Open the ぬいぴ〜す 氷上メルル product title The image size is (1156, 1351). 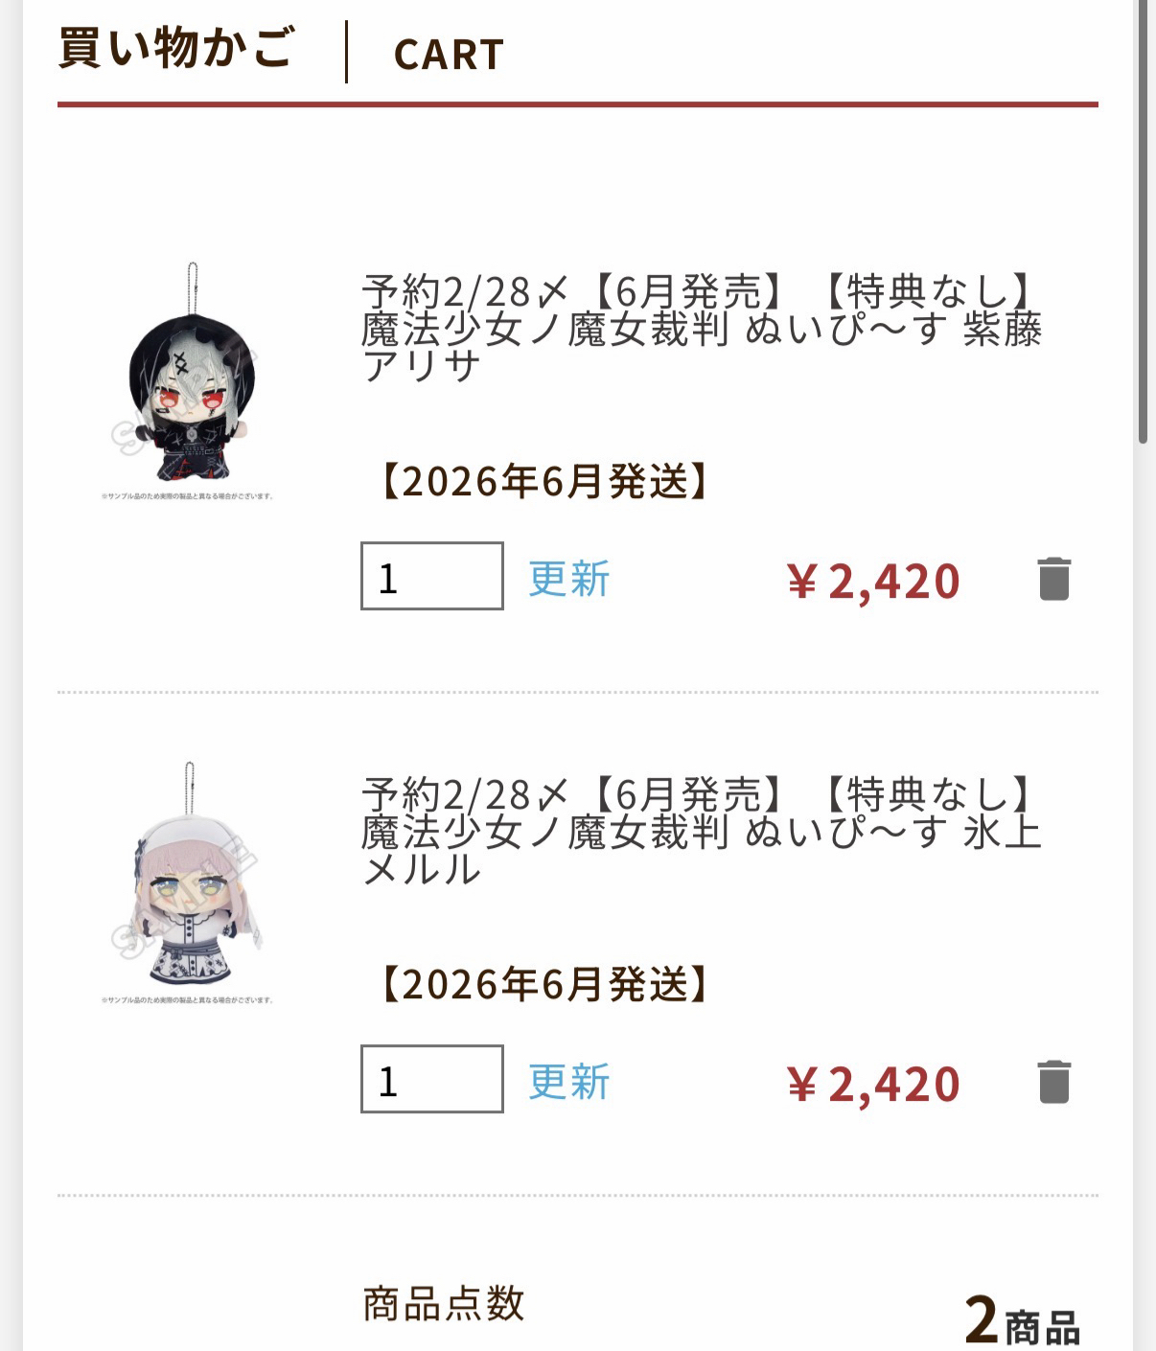pyautogui.click(x=702, y=832)
